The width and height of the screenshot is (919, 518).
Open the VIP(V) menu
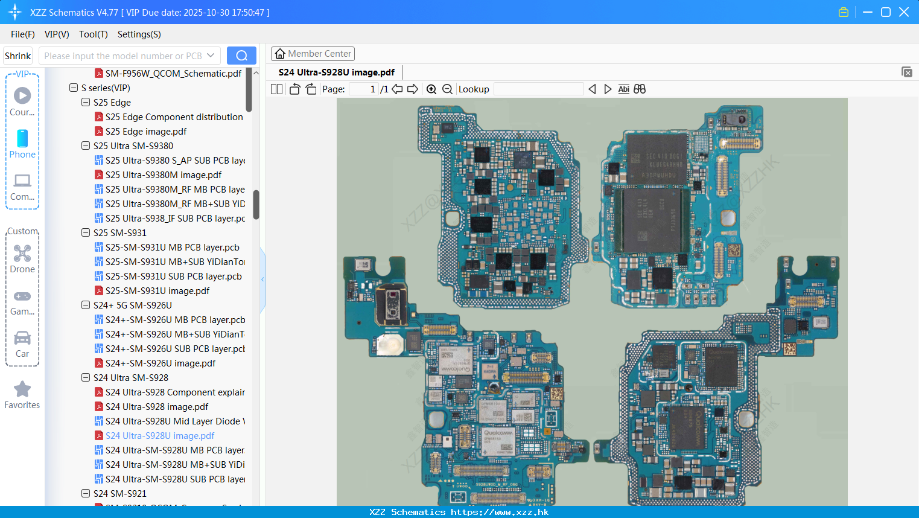(x=57, y=34)
